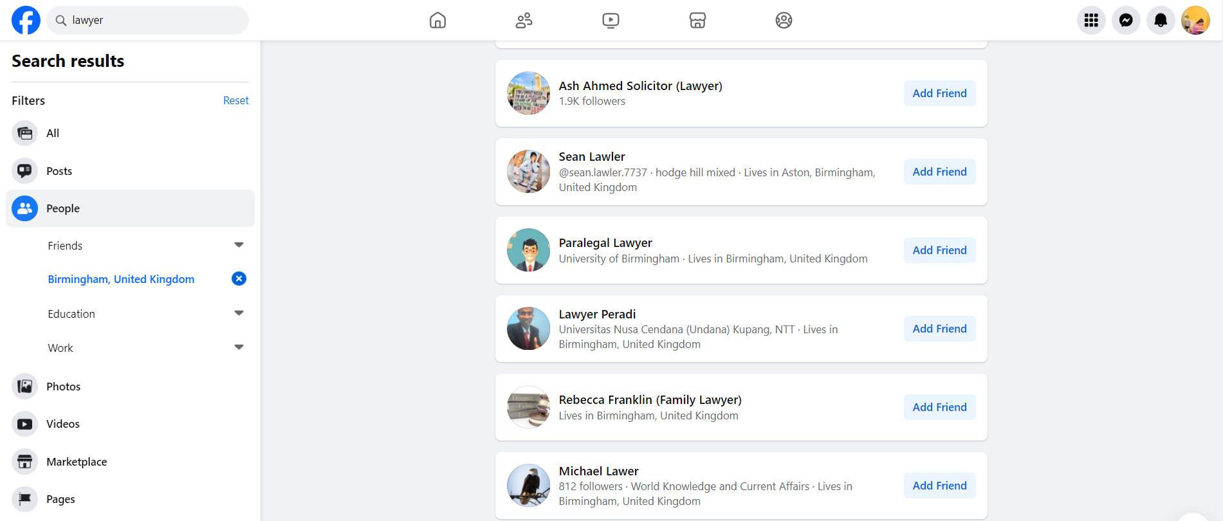Open the Groups icon in top navigation
The image size is (1223, 521).
pyautogui.click(x=784, y=21)
